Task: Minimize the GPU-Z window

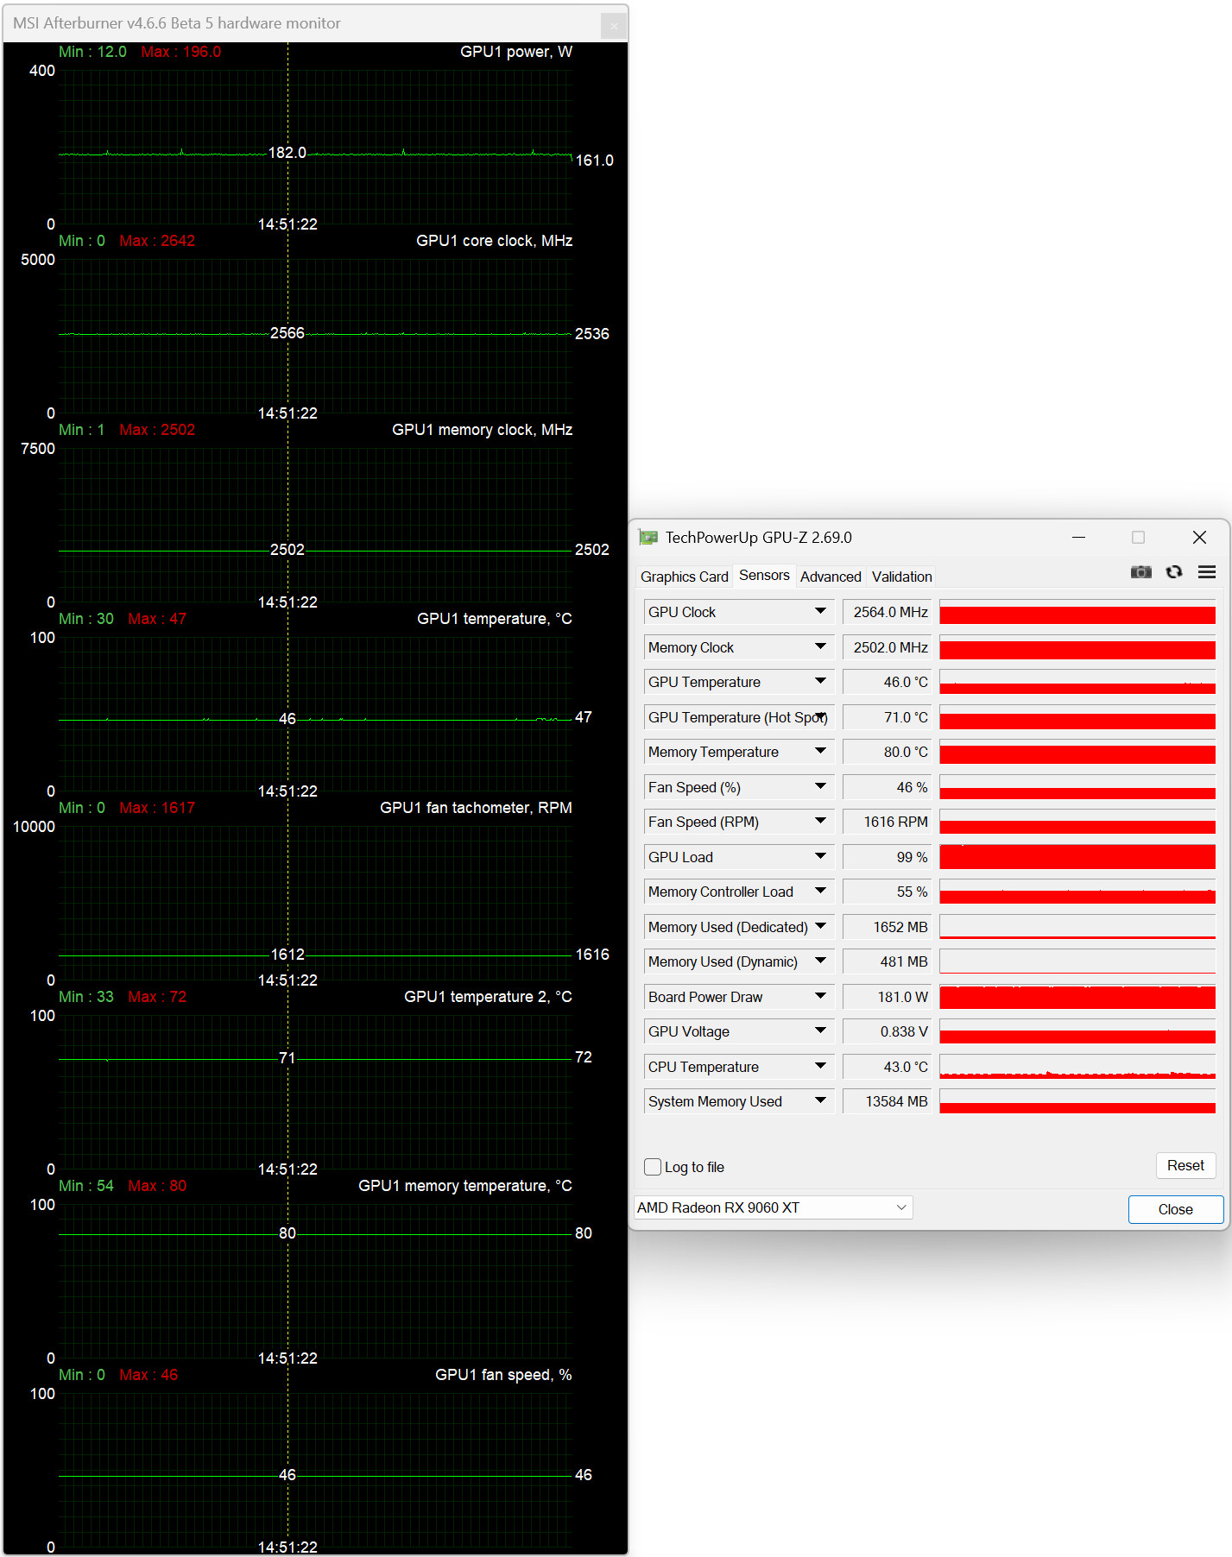Action: 1078,538
